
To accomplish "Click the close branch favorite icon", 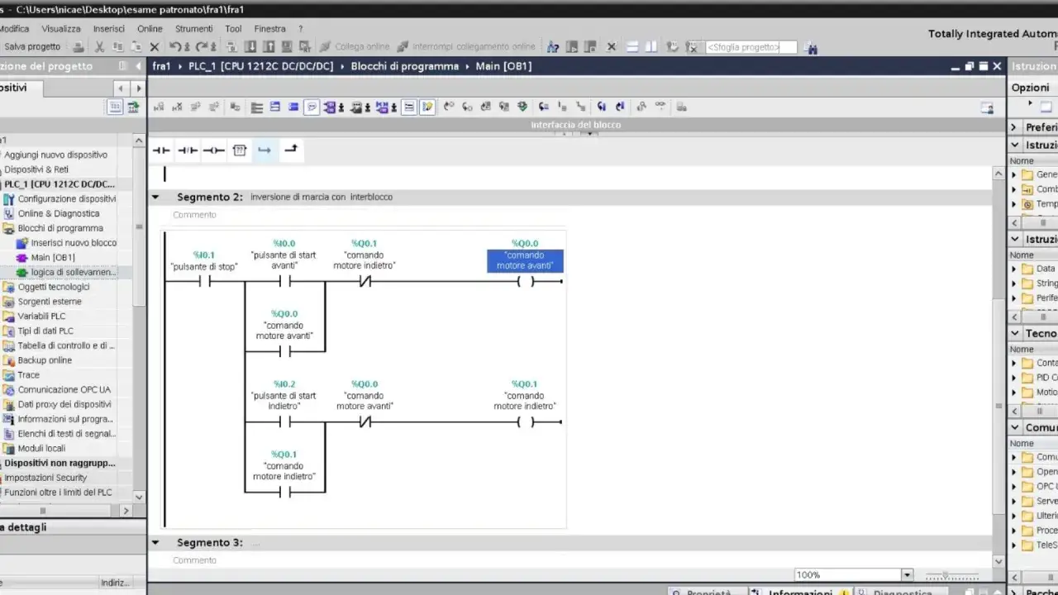I will click(x=290, y=150).
